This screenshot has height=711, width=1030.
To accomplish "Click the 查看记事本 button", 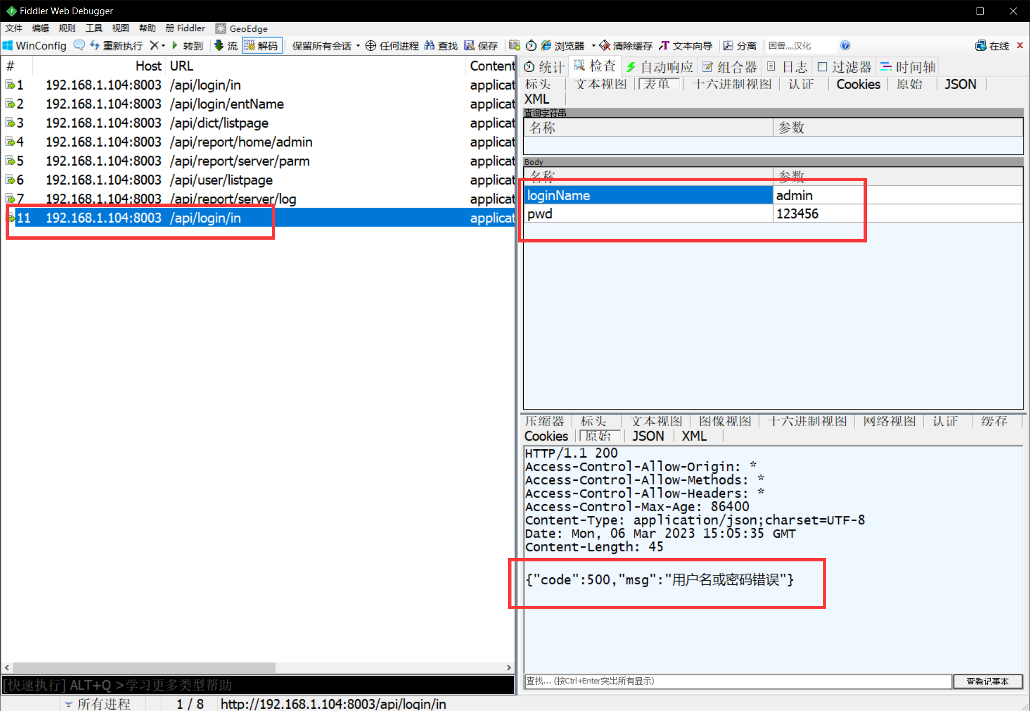I will tap(987, 681).
